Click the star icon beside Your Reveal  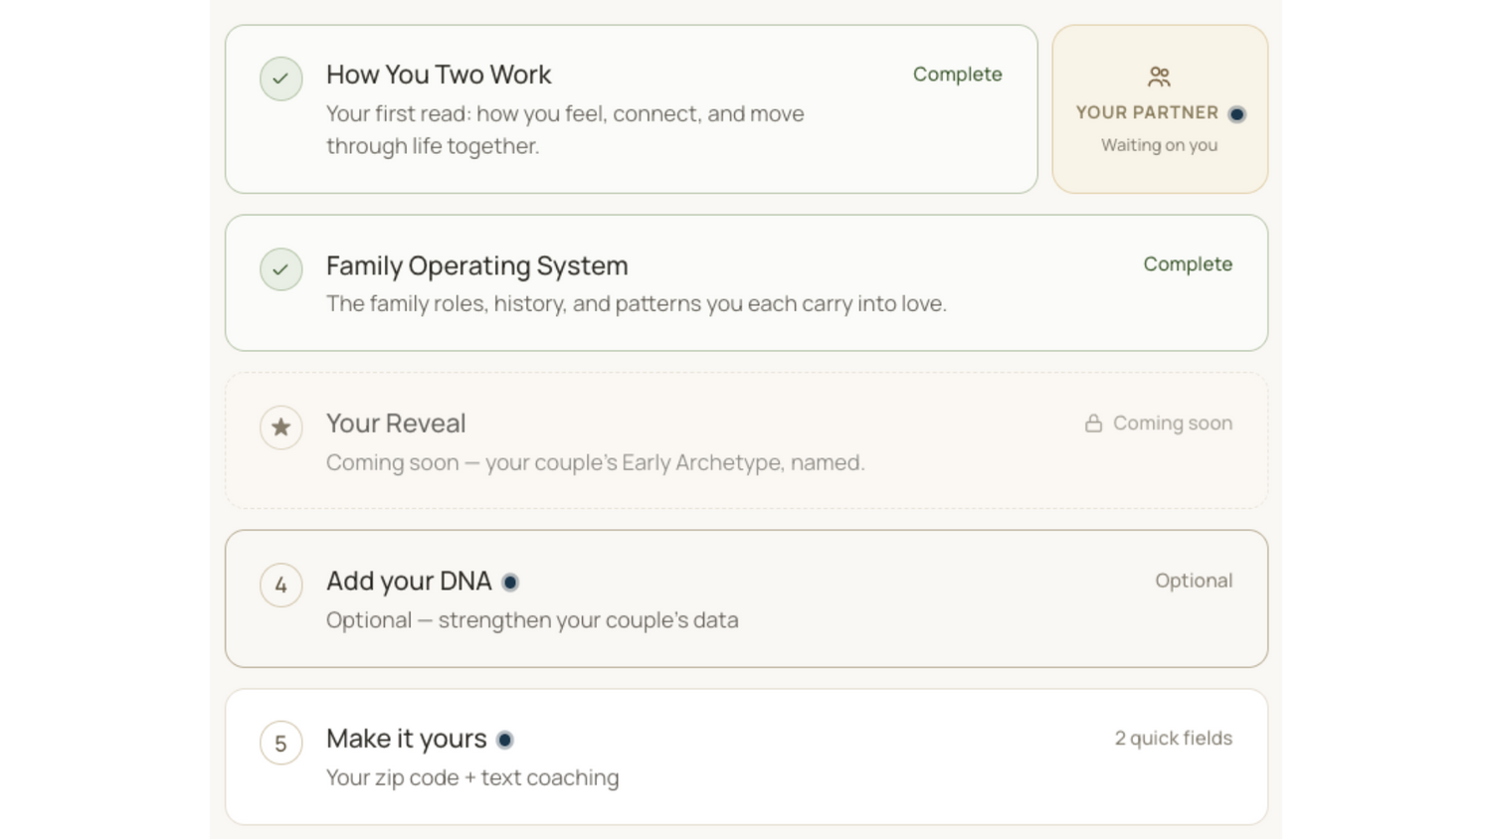[281, 427]
